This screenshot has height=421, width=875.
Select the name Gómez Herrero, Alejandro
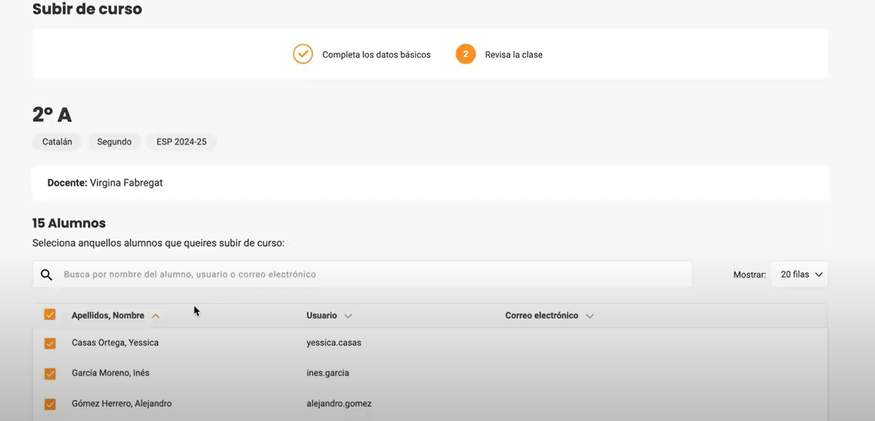tap(121, 403)
